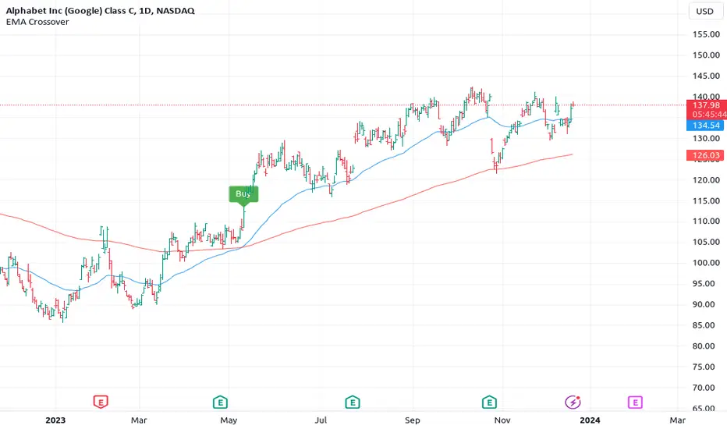Click the red 137.98 last price label

706,105
